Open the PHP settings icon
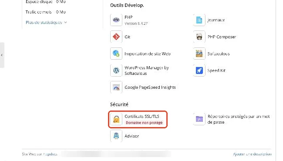Viewport: 283px width, 161px height. pos(116,20)
